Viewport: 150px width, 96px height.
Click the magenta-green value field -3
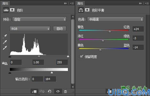pos(138,38)
